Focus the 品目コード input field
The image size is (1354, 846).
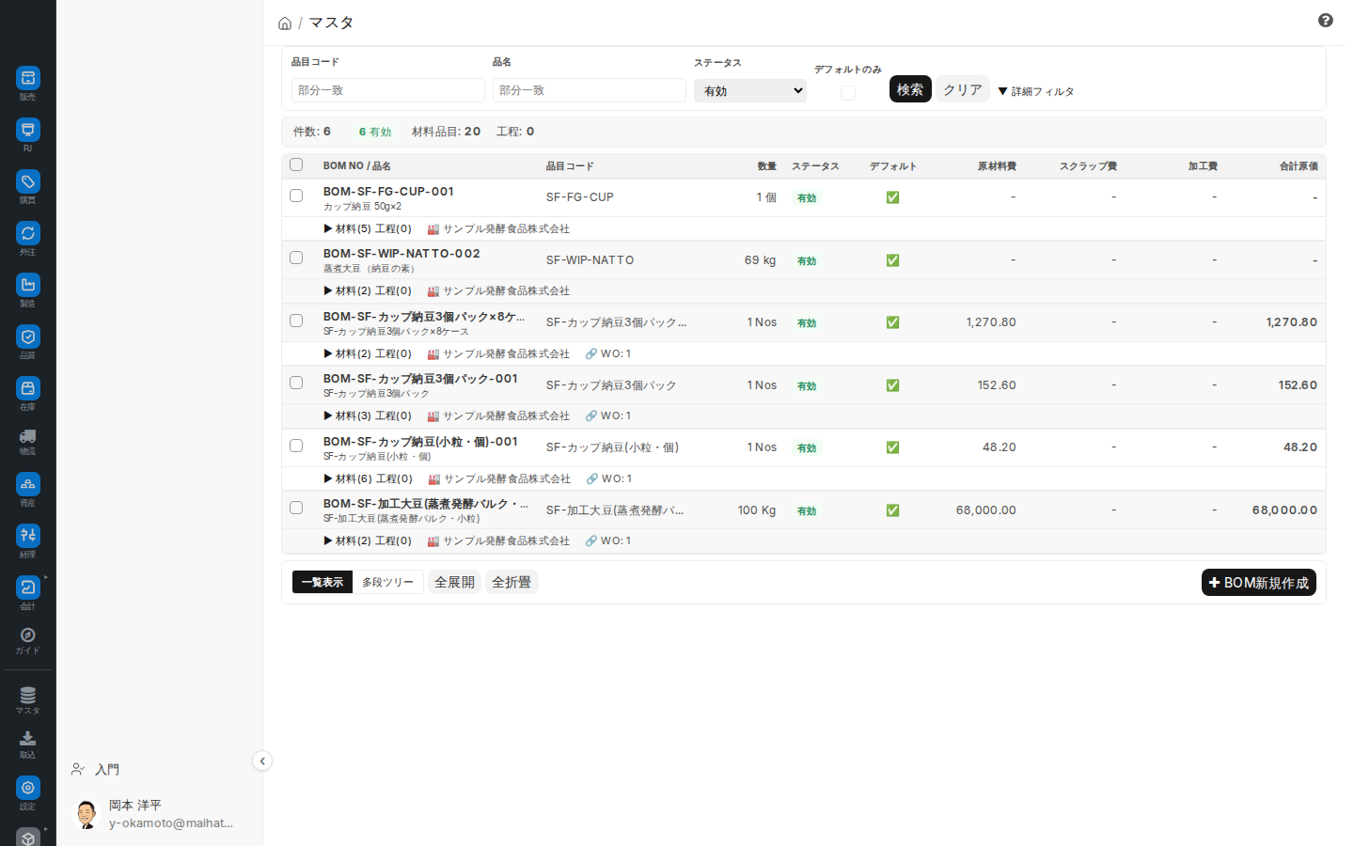[388, 90]
